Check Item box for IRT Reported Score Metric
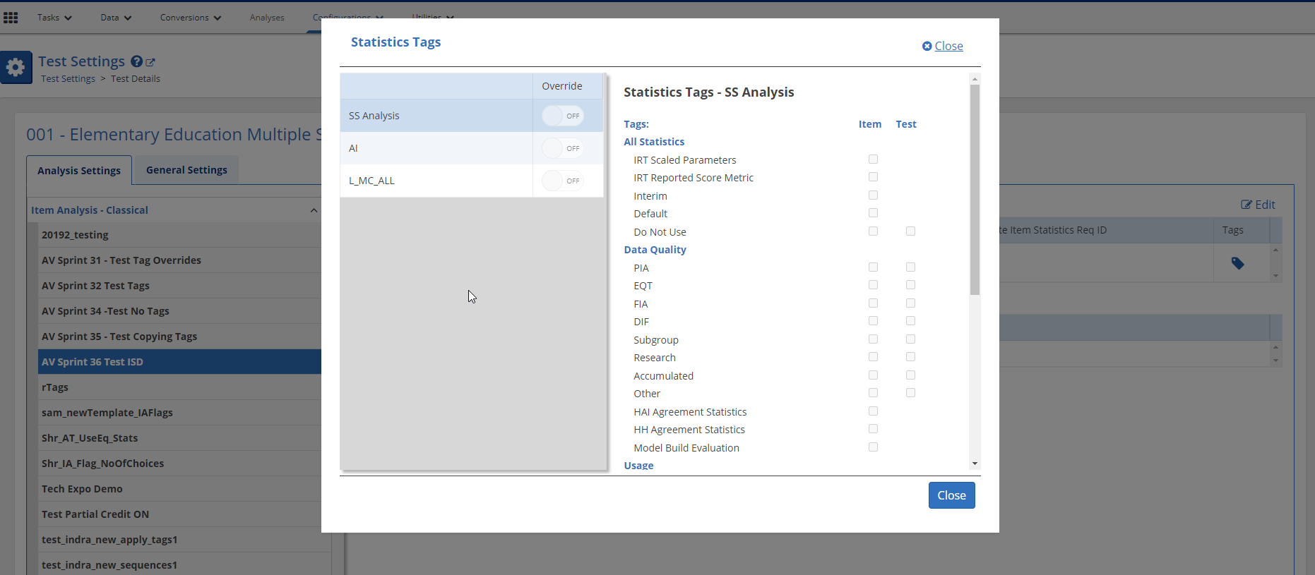 pyautogui.click(x=873, y=177)
